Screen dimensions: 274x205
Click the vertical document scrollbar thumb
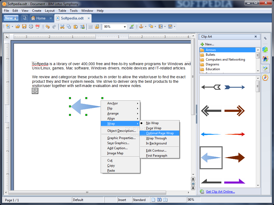pos(193,77)
